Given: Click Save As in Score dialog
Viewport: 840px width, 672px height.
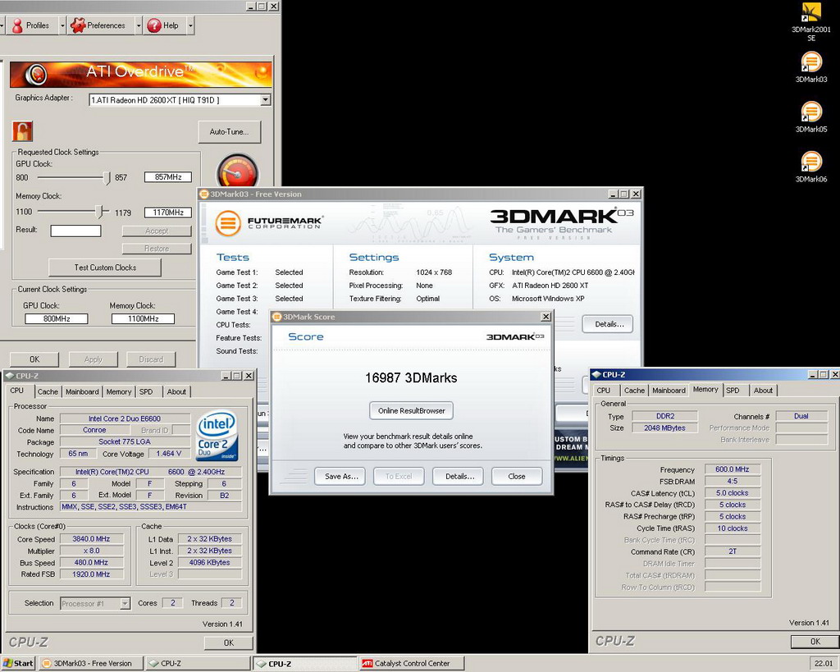Looking at the screenshot, I should [x=340, y=476].
